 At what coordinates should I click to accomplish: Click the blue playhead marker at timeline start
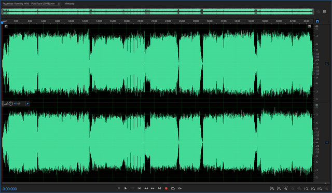2,22
